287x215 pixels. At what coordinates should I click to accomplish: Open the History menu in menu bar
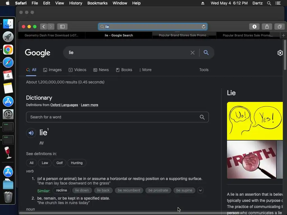pyautogui.click(x=76, y=3)
